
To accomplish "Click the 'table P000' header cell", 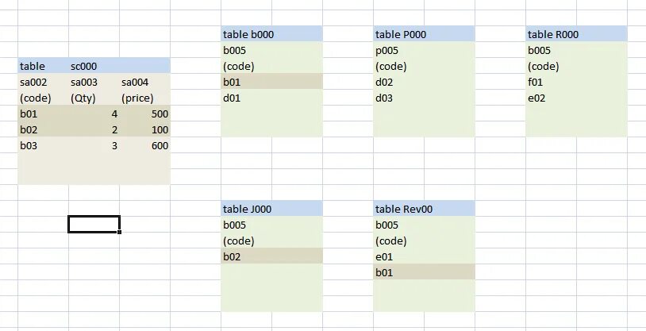I will click(x=424, y=34).
